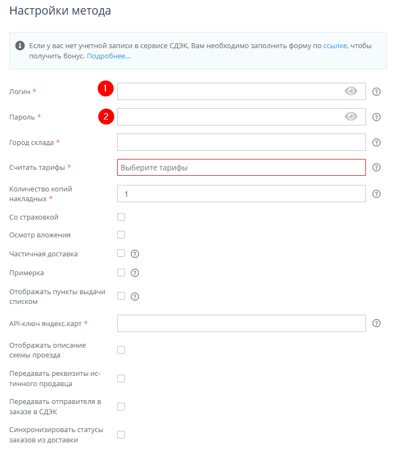
Task: Enable Синхронизировать статусы заказов checkbox
Action: coord(121,435)
